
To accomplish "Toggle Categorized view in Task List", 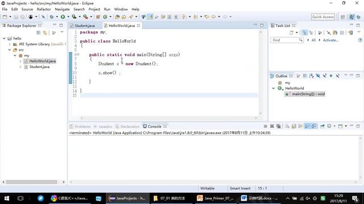I will tap(305, 33).
